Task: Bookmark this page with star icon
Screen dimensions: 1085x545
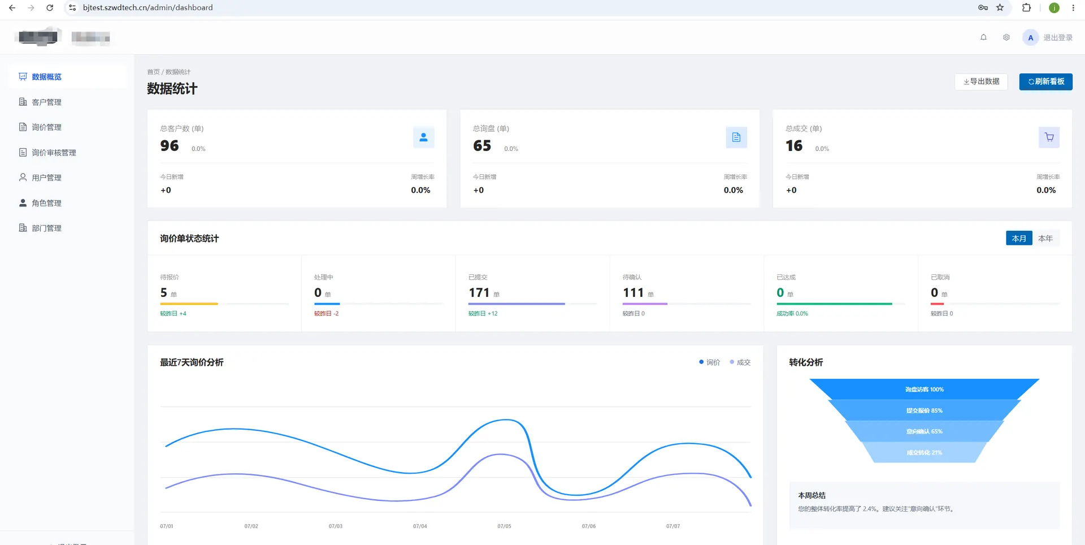Action: pyautogui.click(x=1000, y=8)
